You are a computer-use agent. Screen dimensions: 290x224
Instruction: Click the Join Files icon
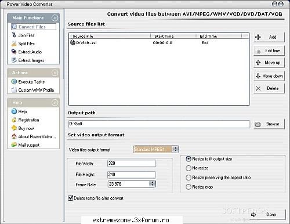click(14, 35)
